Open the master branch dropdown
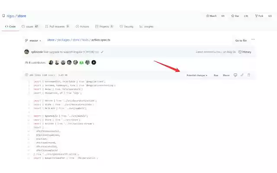 (33, 41)
